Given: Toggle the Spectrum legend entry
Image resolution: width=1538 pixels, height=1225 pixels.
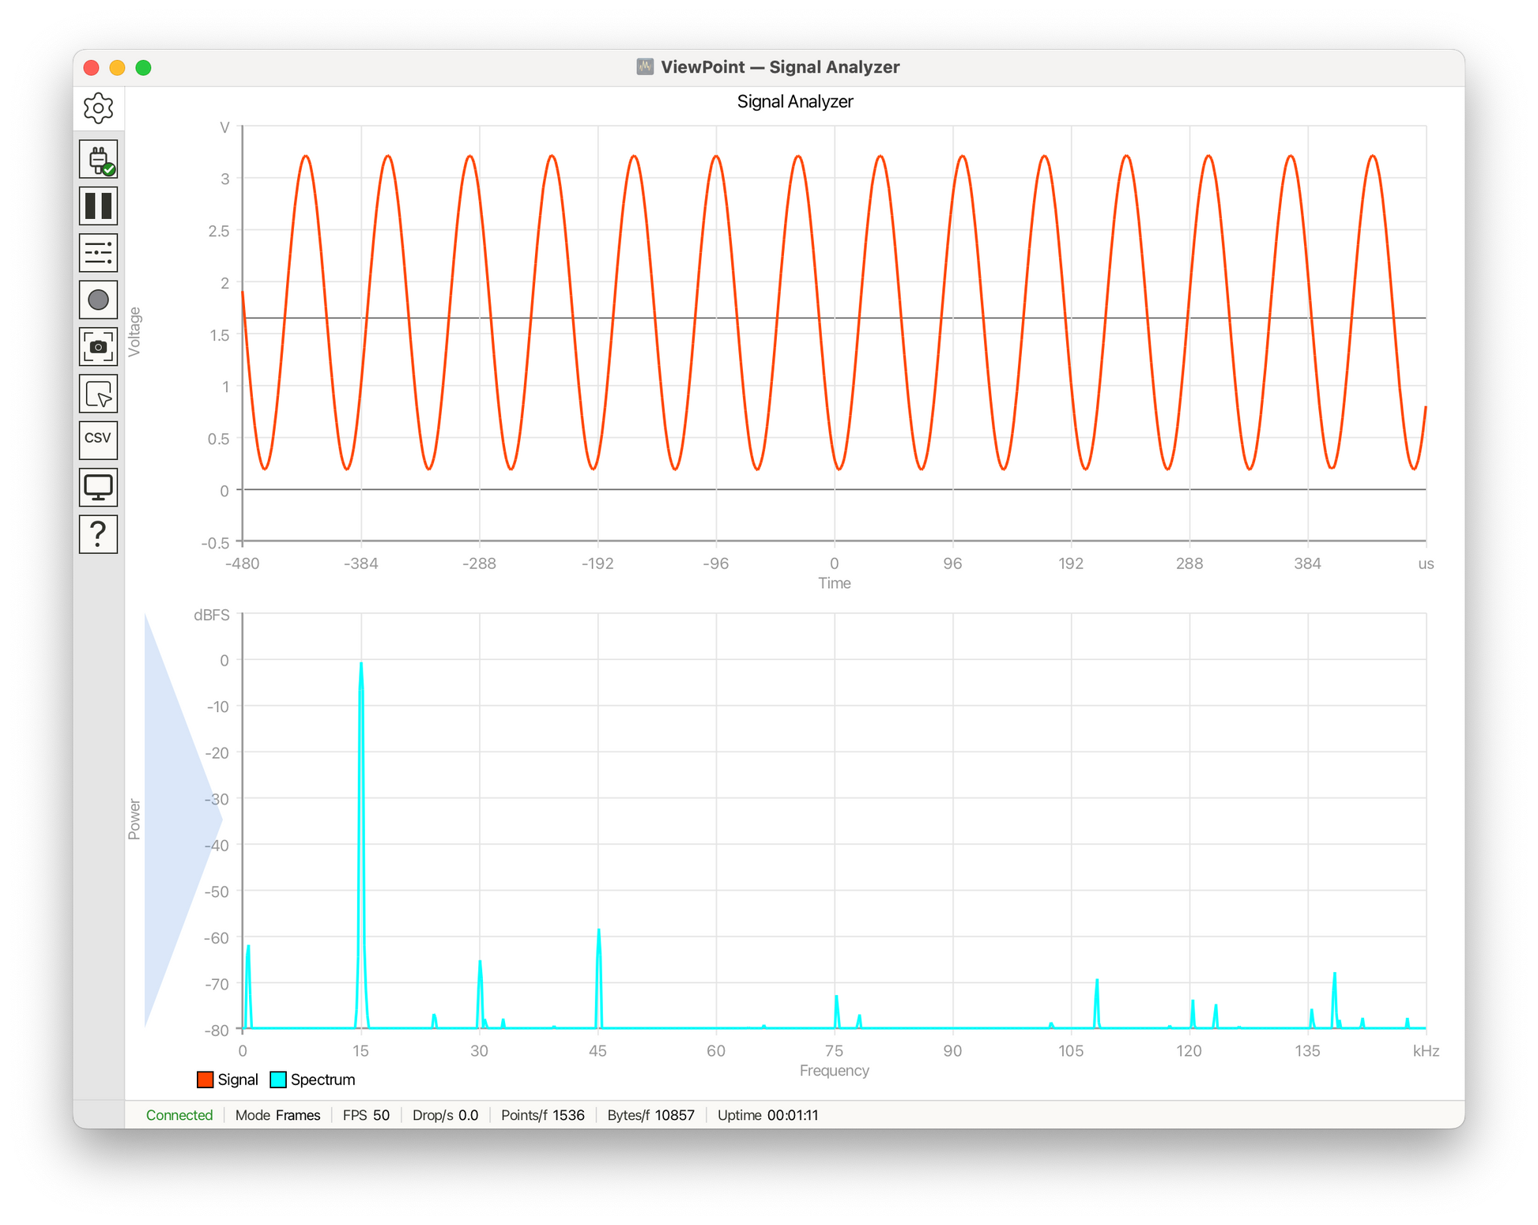Looking at the screenshot, I should 313,1080.
